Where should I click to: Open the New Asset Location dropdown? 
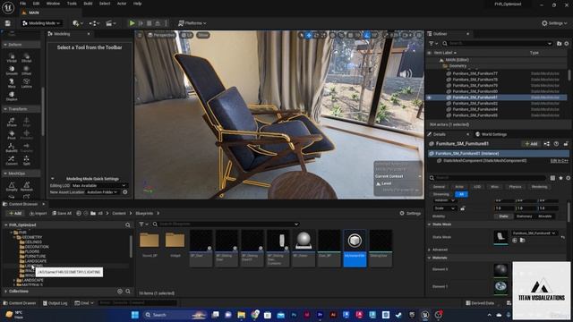tap(102, 192)
